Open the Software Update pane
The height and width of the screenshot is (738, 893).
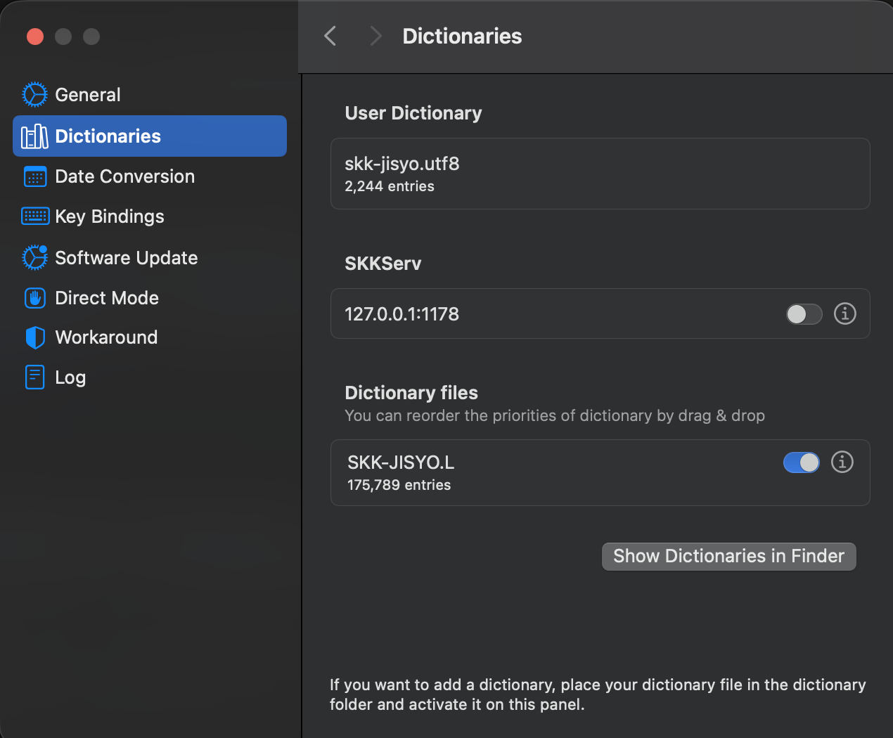point(150,258)
